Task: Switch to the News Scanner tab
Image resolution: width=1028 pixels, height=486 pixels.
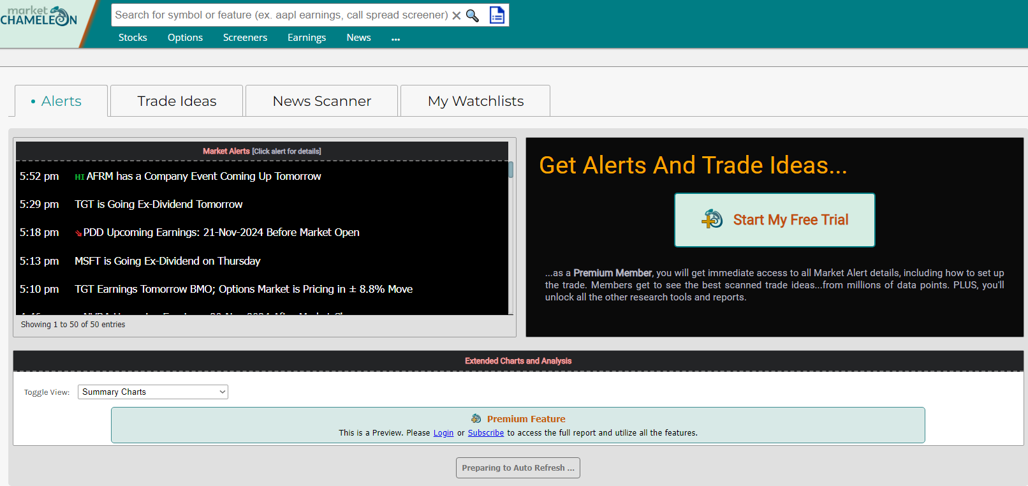Action: point(322,101)
